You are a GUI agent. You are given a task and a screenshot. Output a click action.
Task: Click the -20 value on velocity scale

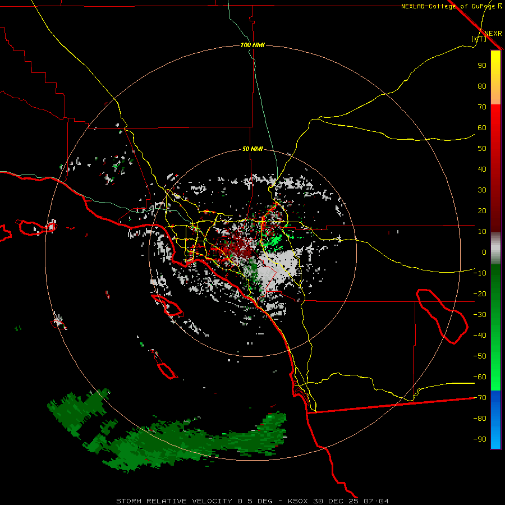coord(480,294)
